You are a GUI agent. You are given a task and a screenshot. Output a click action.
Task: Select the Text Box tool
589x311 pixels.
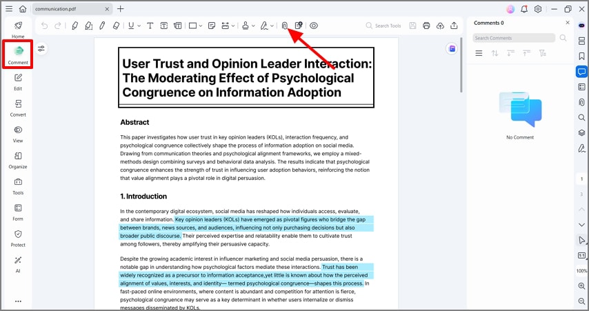click(163, 26)
